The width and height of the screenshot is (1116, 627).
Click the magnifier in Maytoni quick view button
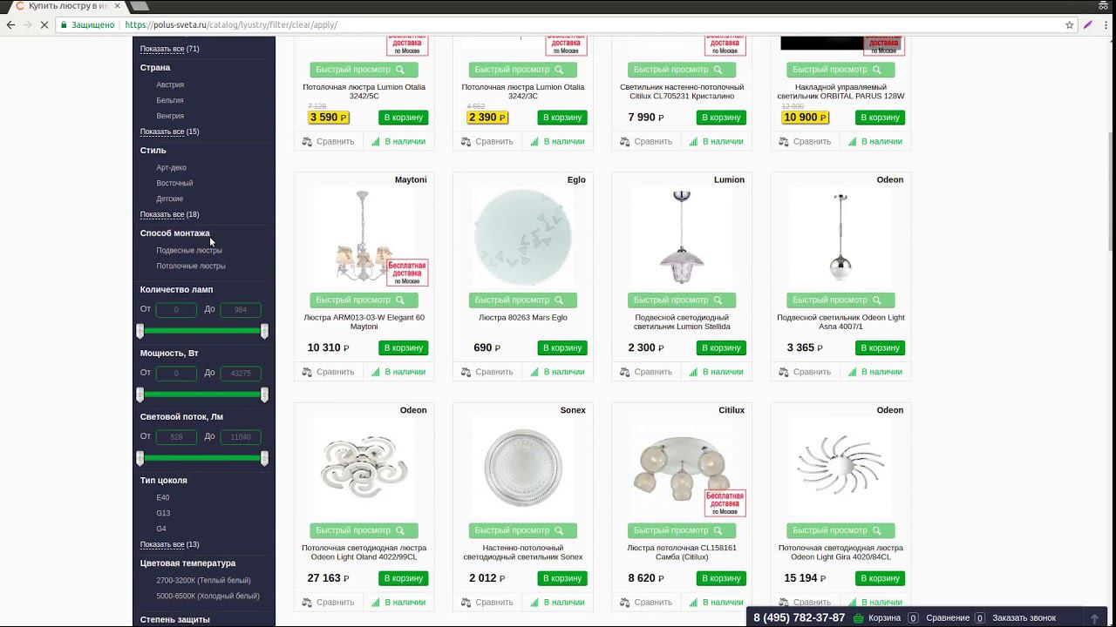click(400, 300)
